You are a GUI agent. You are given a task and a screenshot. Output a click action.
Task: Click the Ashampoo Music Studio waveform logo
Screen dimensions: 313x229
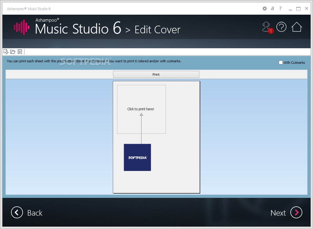(x=22, y=27)
